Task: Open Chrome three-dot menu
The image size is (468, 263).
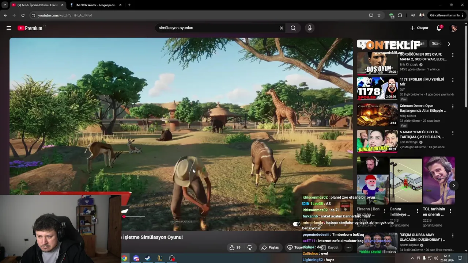Action: pyautogui.click(x=463, y=15)
